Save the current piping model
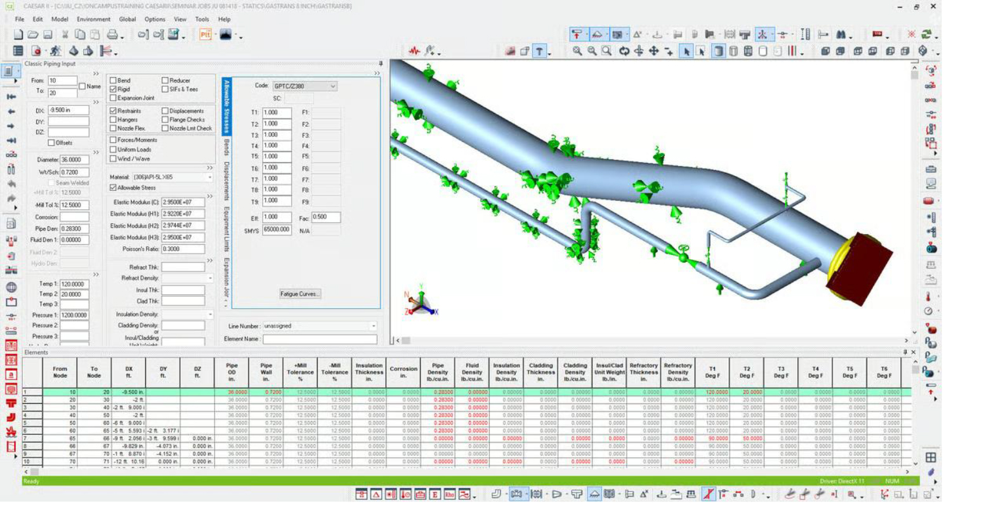This screenshot has height=518, width=989. point(48,35)
